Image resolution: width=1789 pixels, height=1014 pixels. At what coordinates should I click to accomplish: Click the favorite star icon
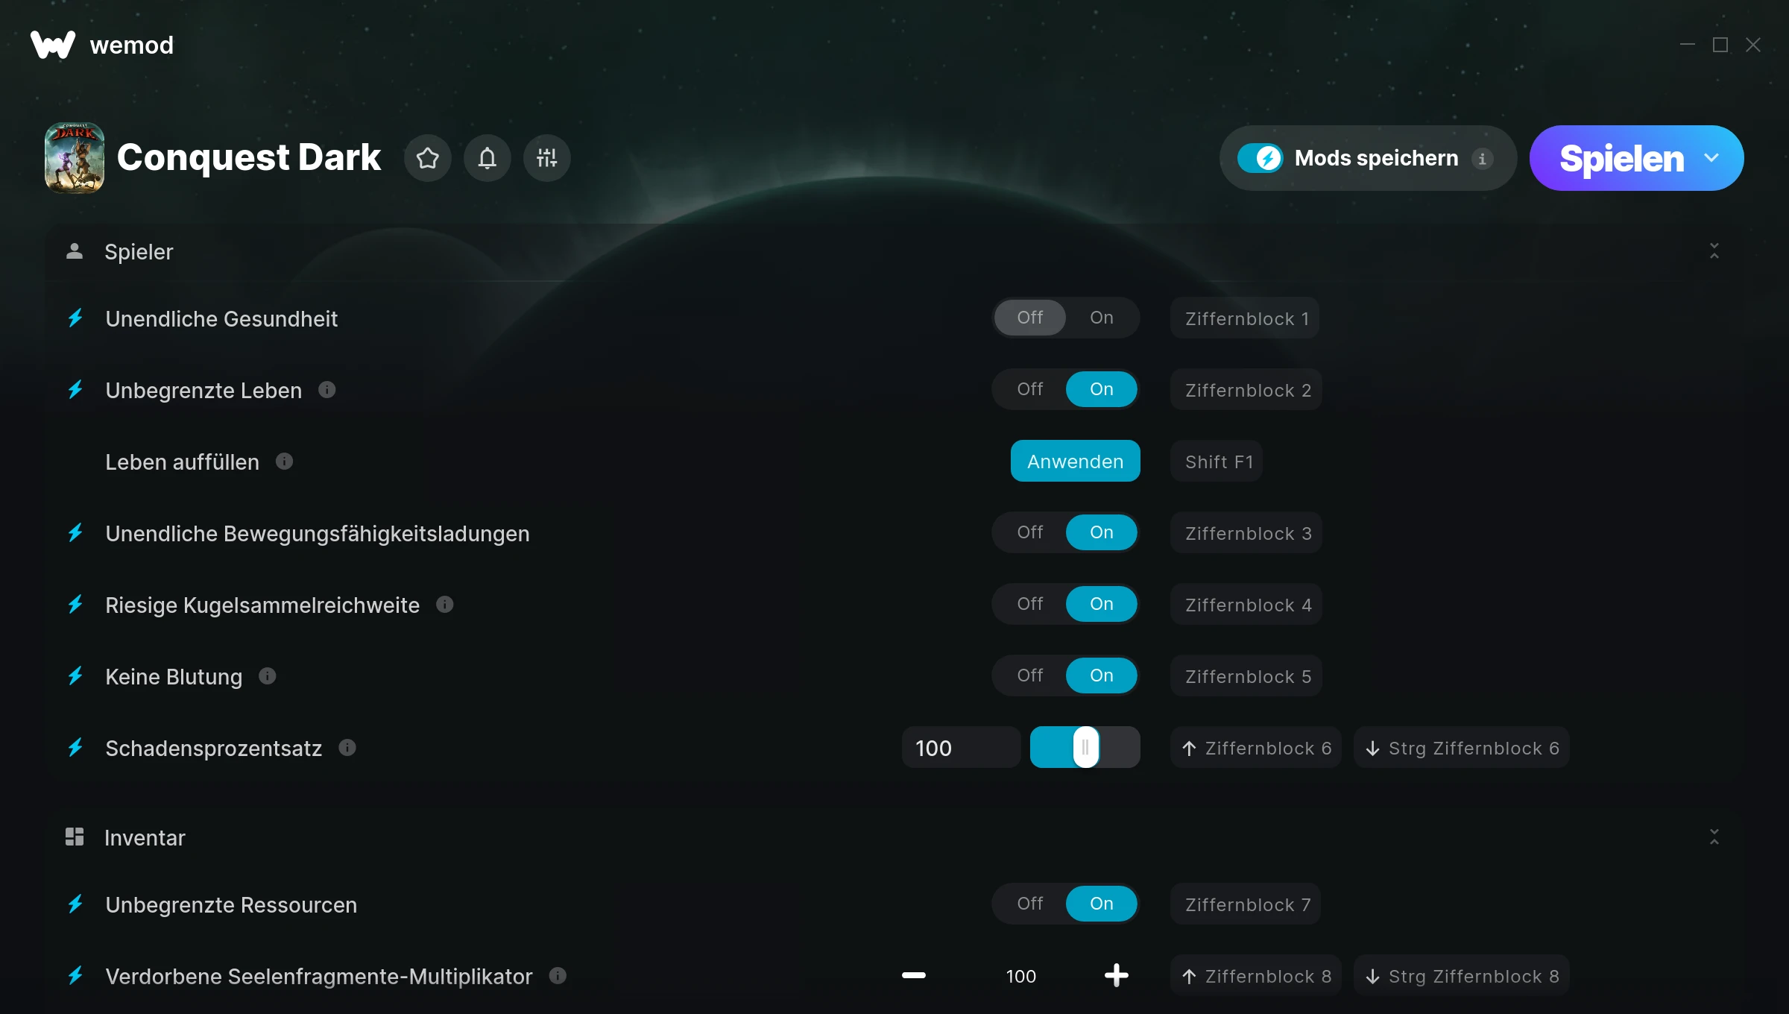(428, 158)
